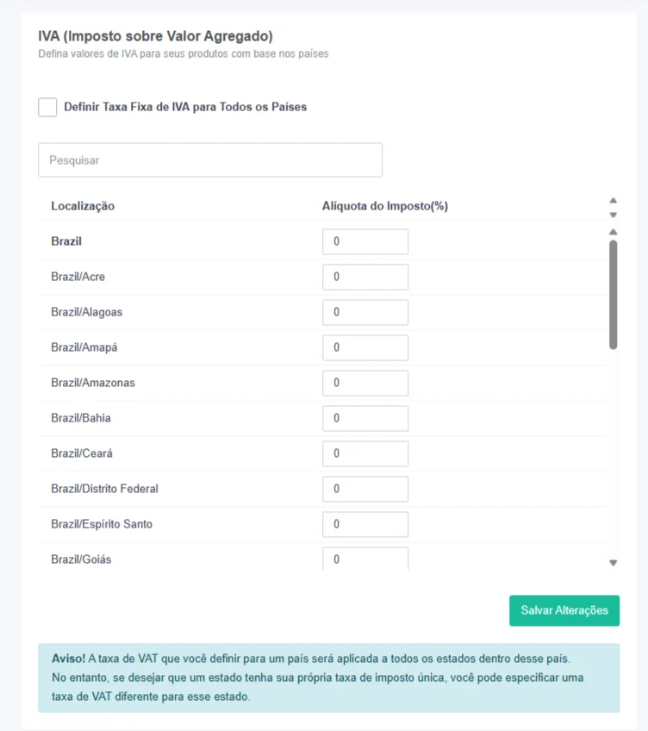Click the Pesquisar search field
The width and height of the screenshot is (648, 731).
[210, 160]
